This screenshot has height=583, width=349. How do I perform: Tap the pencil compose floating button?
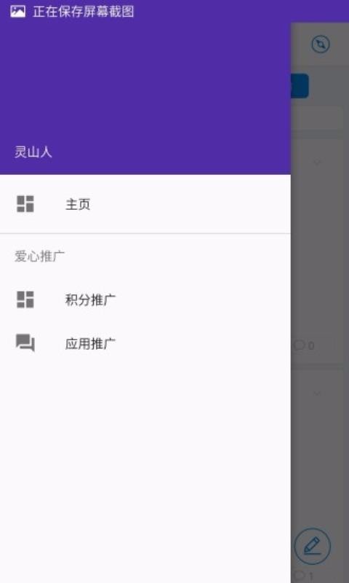[313, 546]
